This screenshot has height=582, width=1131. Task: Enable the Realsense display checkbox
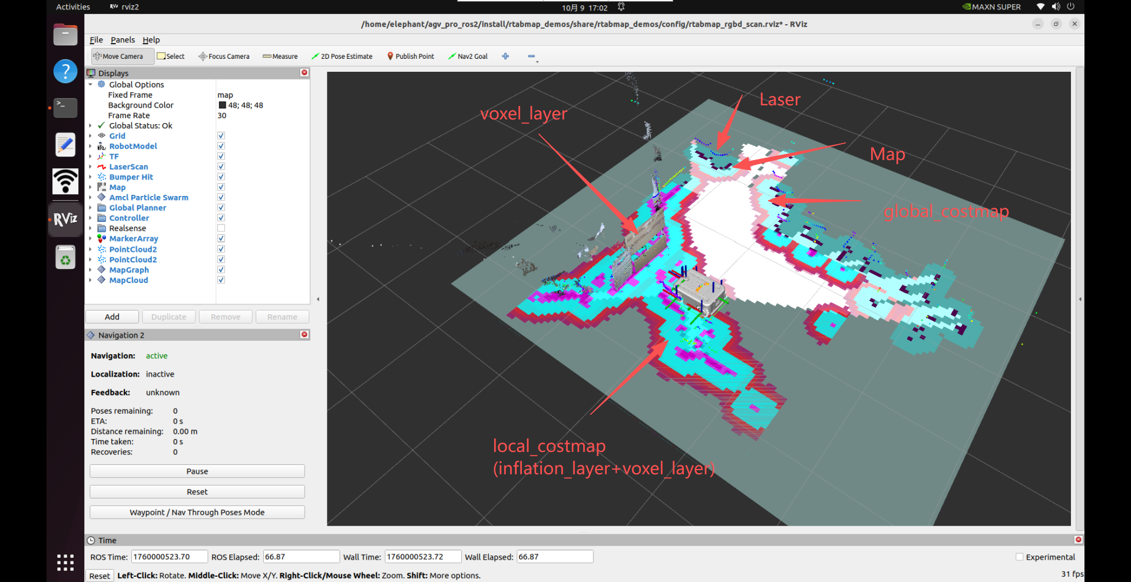click(x=221, y=228)
